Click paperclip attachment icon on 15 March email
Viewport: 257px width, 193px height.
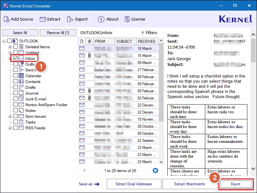click(89, 55)
